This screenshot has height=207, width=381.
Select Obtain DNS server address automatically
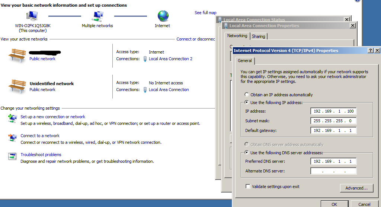point(247,145)
